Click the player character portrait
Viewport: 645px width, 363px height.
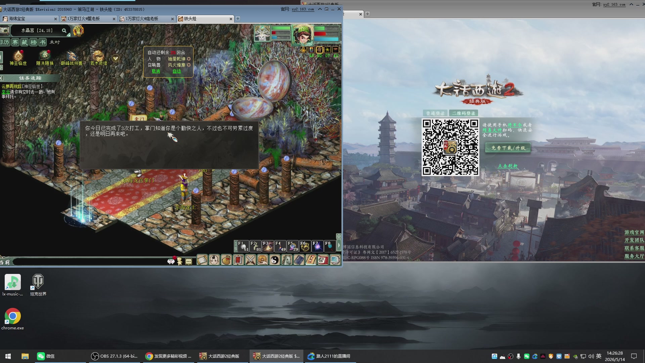303,35
